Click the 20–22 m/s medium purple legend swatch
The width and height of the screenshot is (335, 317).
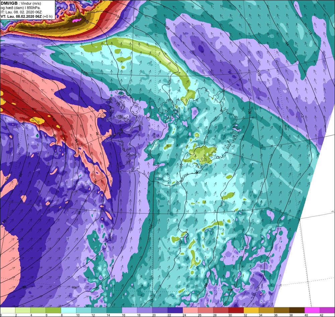160,310
